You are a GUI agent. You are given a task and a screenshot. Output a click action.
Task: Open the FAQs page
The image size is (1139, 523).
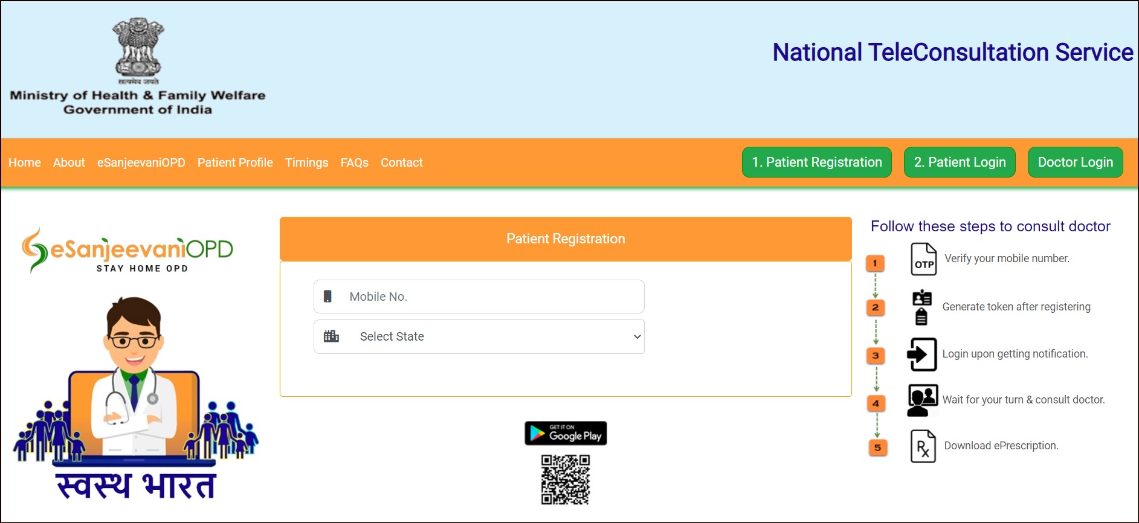[x=355, y=162]
